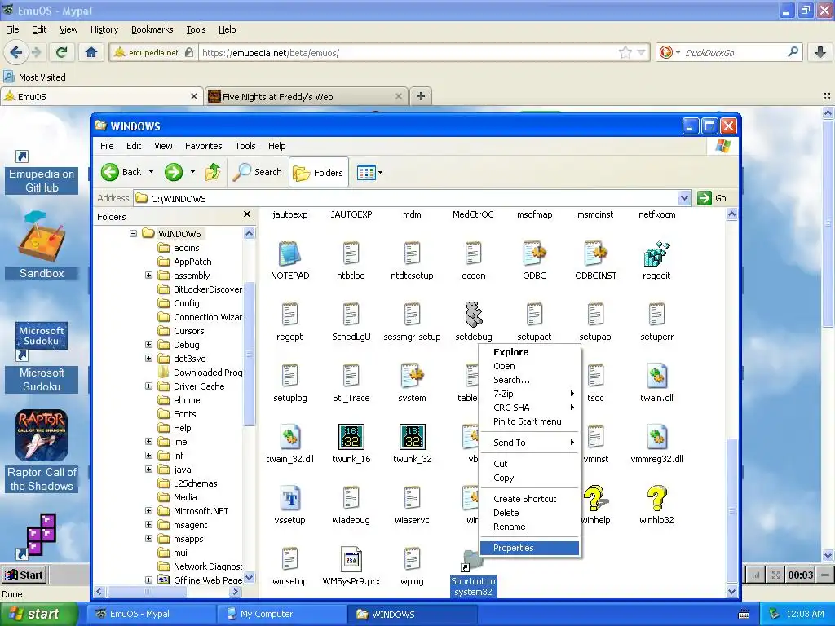Open the Send To submenu
The image size is (835, 626).
[x=529, y=443]
